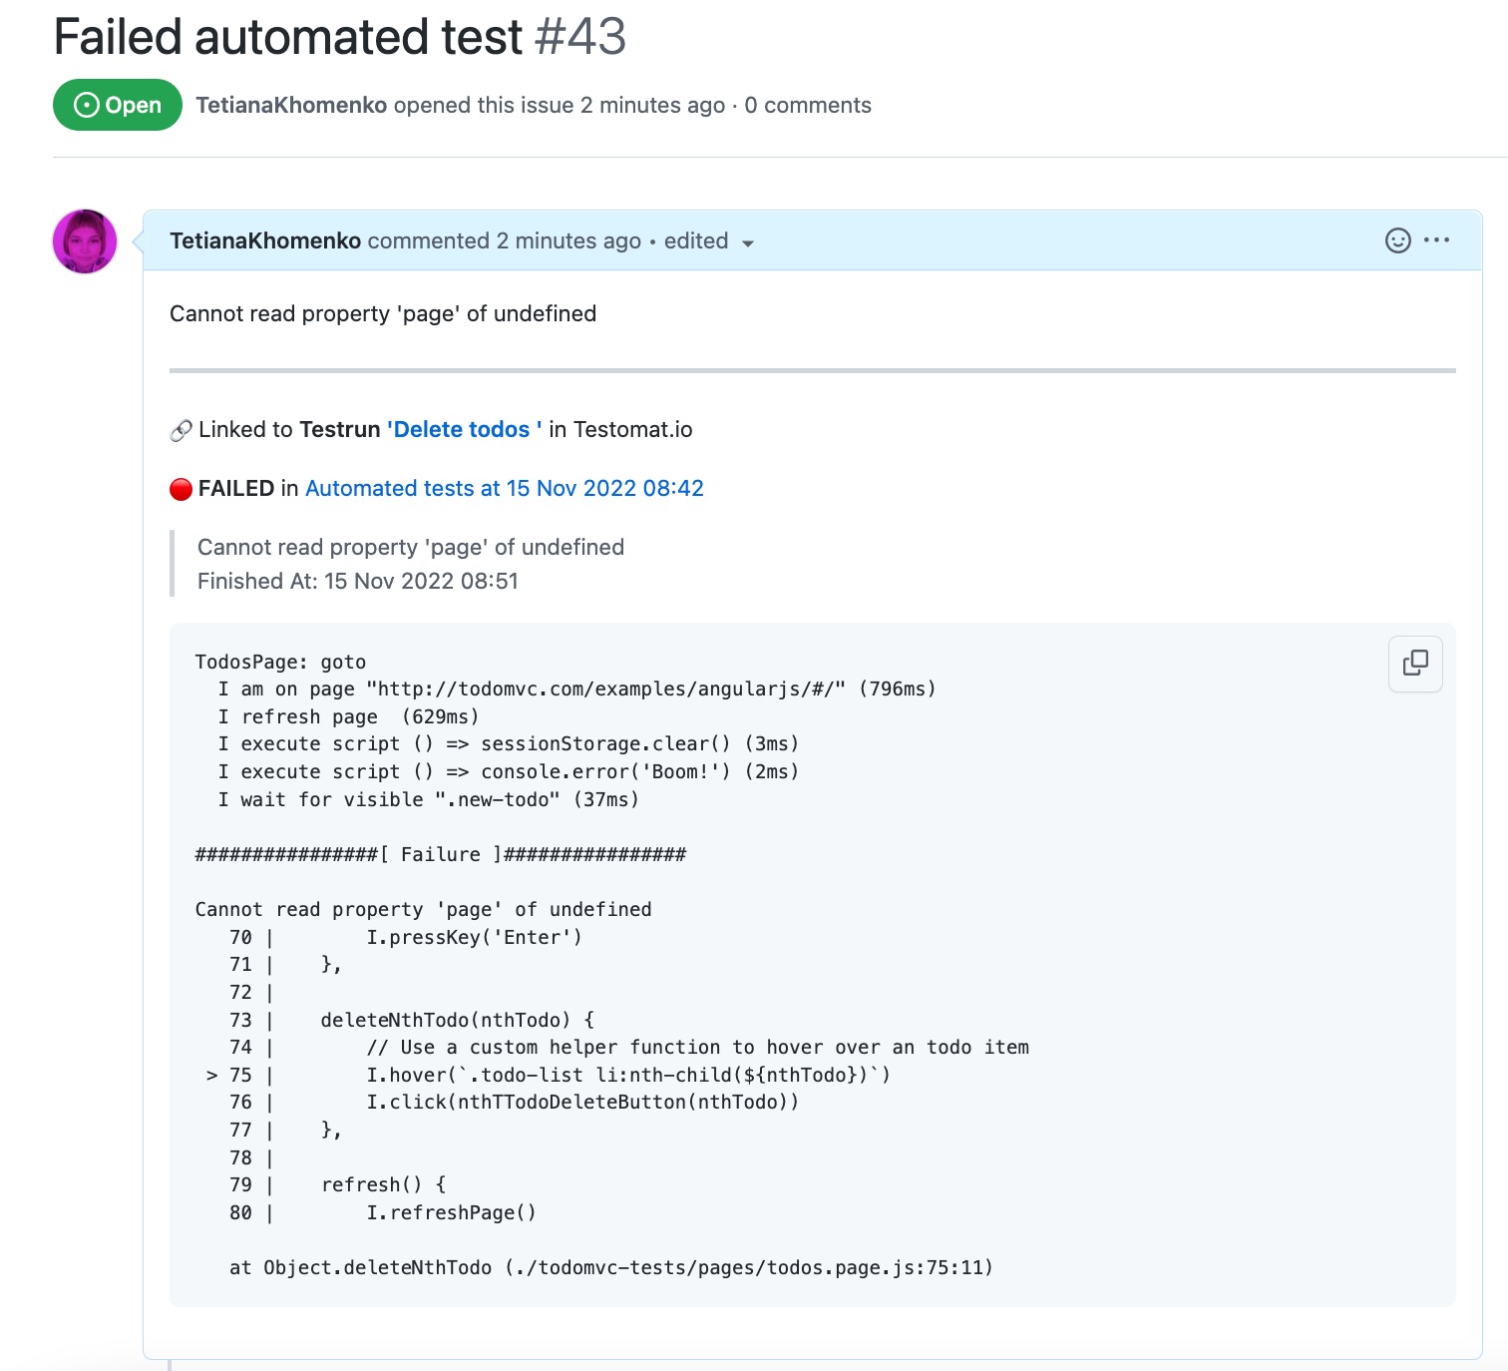Viewport: 1508px width, 1371px height.
Task: Click the quoted 'Finished At' blockquote text
Action: point(357,581)
